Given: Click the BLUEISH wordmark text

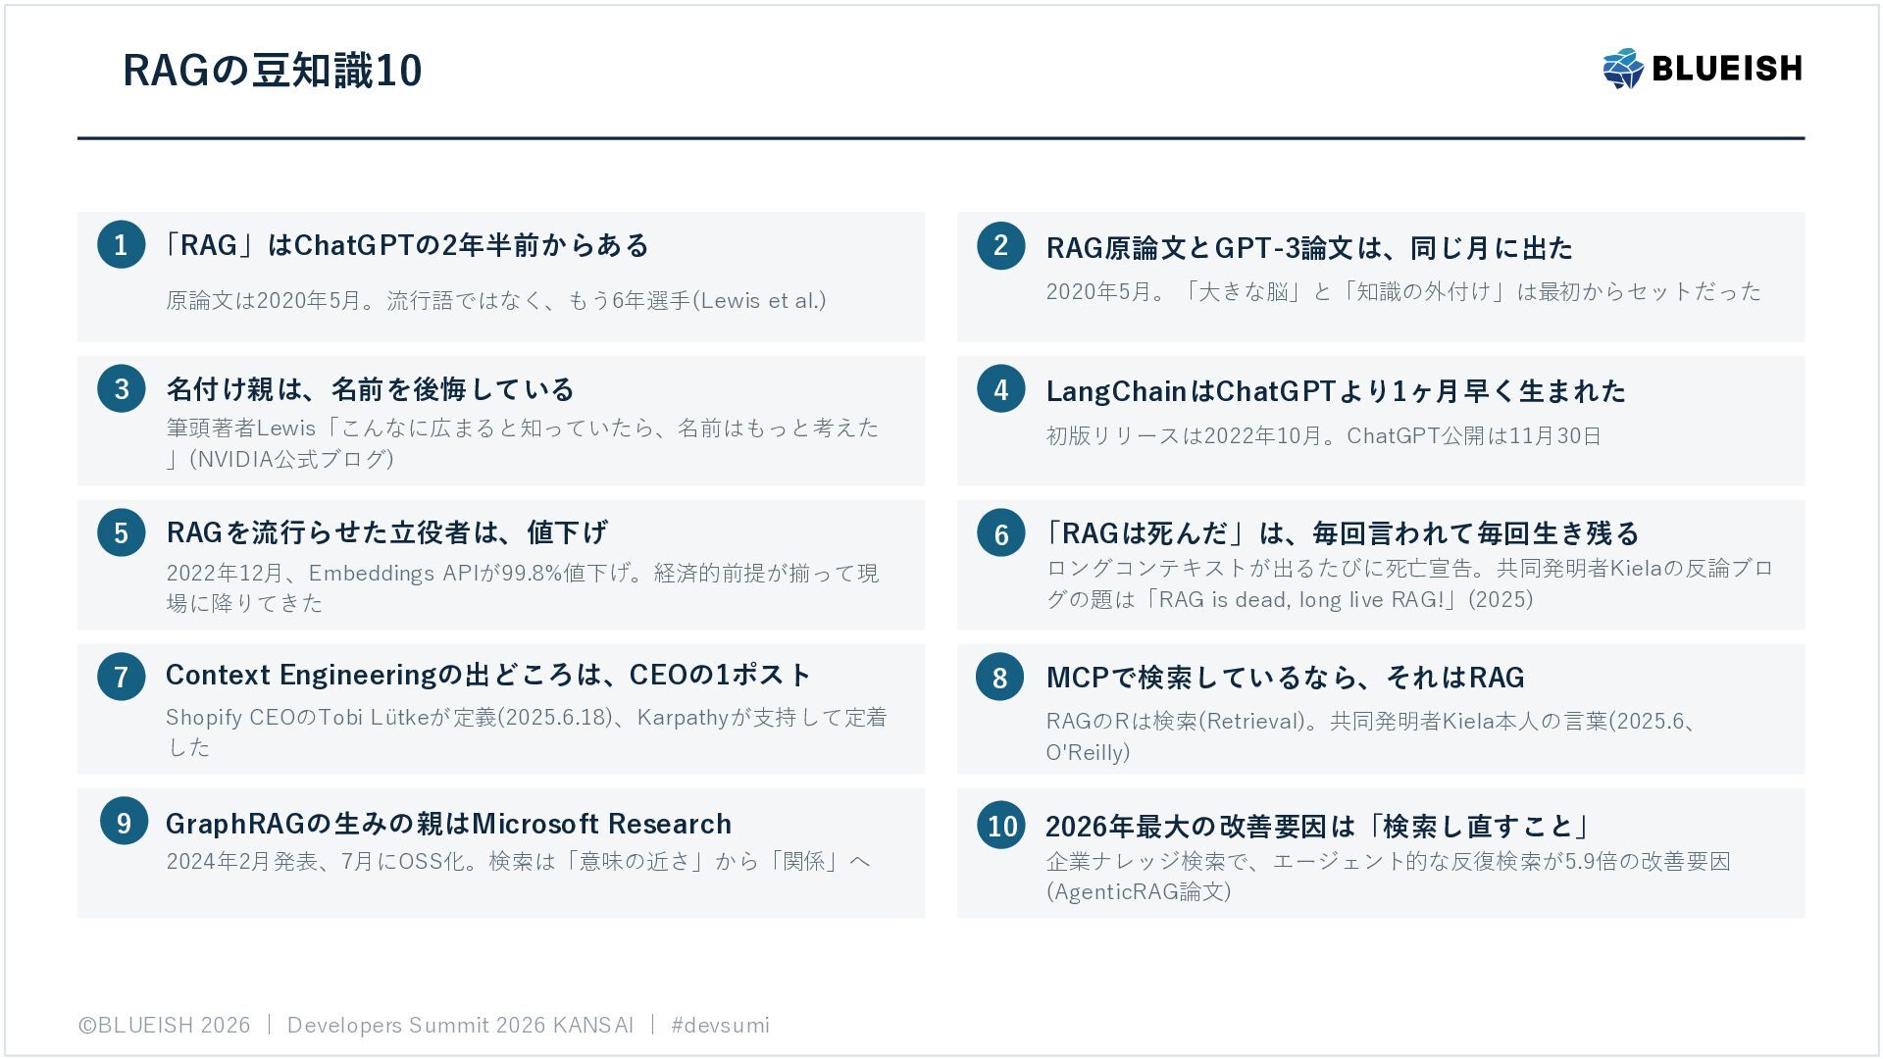Looking at the screenshot, I should (x=1727, y=69).
